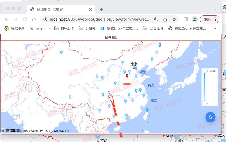Open the user profile avatar icon
Screen dimensions: 226x142
pos(195,19)
